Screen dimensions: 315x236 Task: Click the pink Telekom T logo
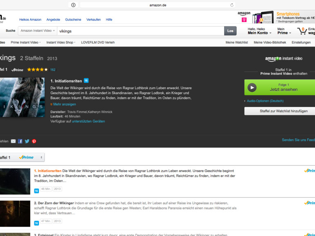pos(244,20)
